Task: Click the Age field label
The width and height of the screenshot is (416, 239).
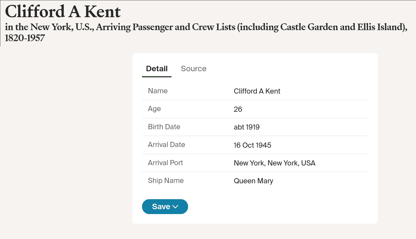Action: [154, 109]
